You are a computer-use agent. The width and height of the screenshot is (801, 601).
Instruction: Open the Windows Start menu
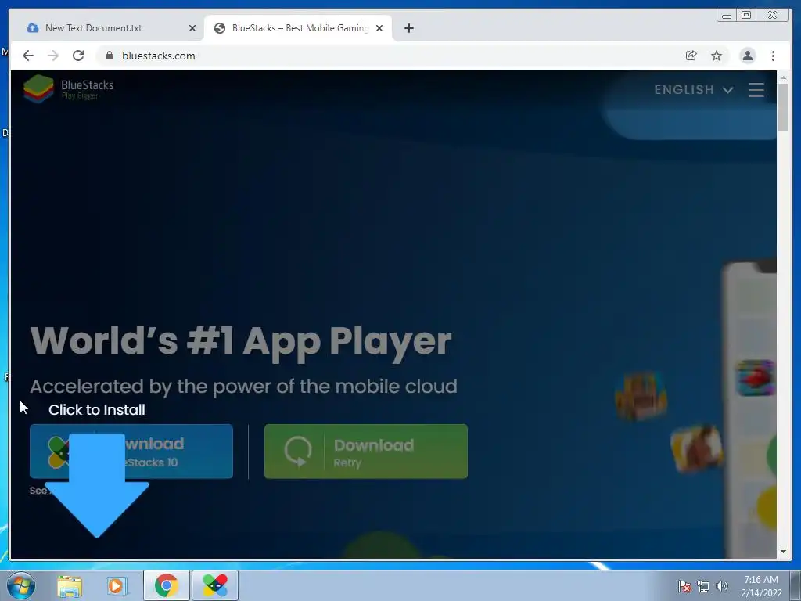tap(21, 585)
